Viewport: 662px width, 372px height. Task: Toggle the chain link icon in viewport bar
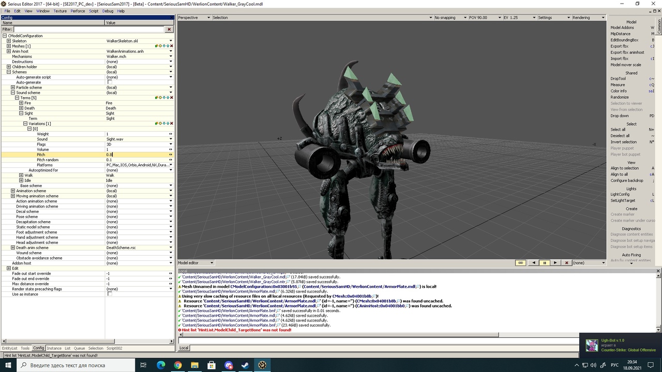tap(520, 262)
